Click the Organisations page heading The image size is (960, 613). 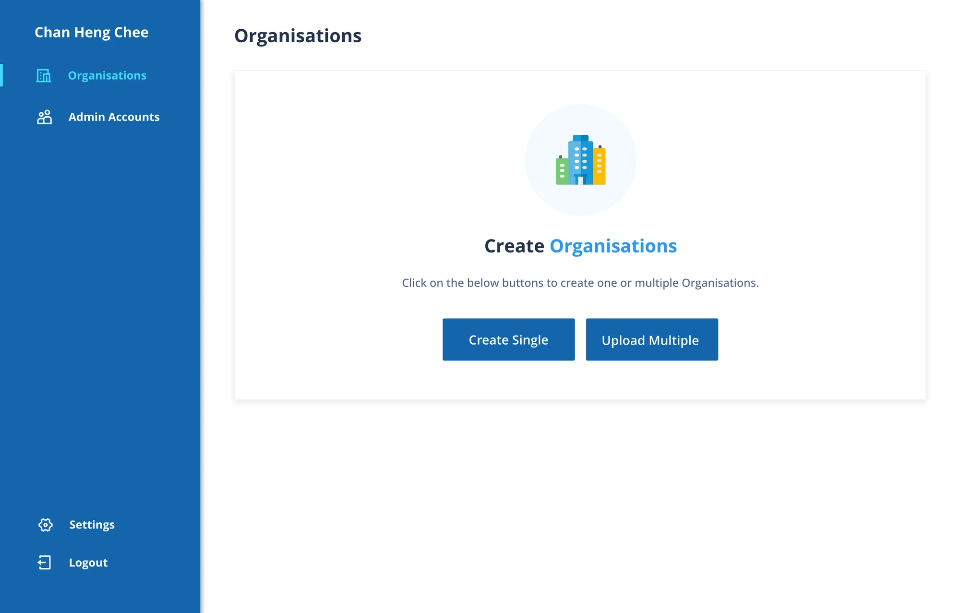[298, 36]
